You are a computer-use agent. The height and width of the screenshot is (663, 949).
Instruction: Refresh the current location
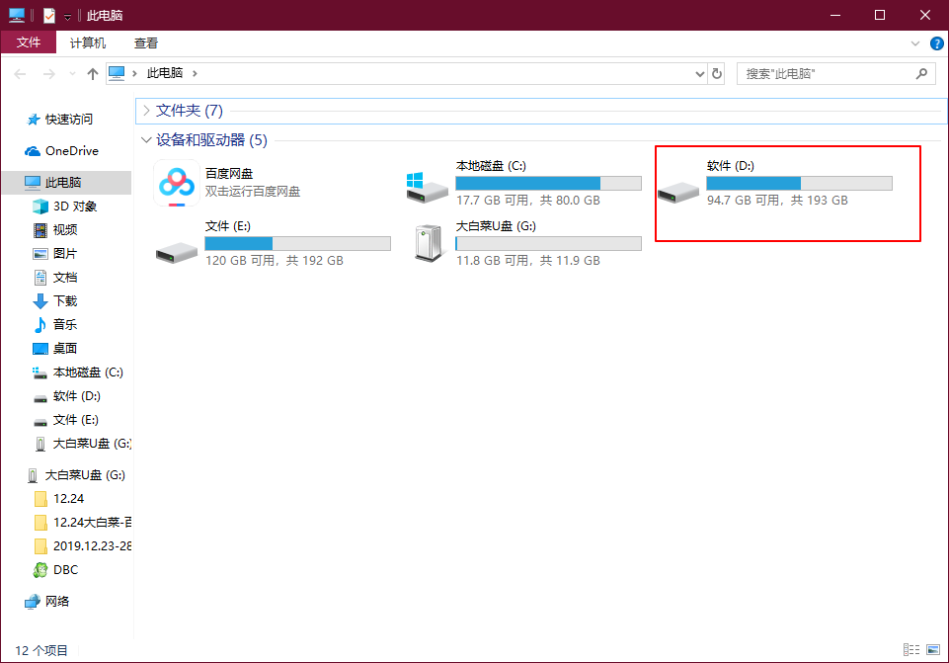click(717, 74)
